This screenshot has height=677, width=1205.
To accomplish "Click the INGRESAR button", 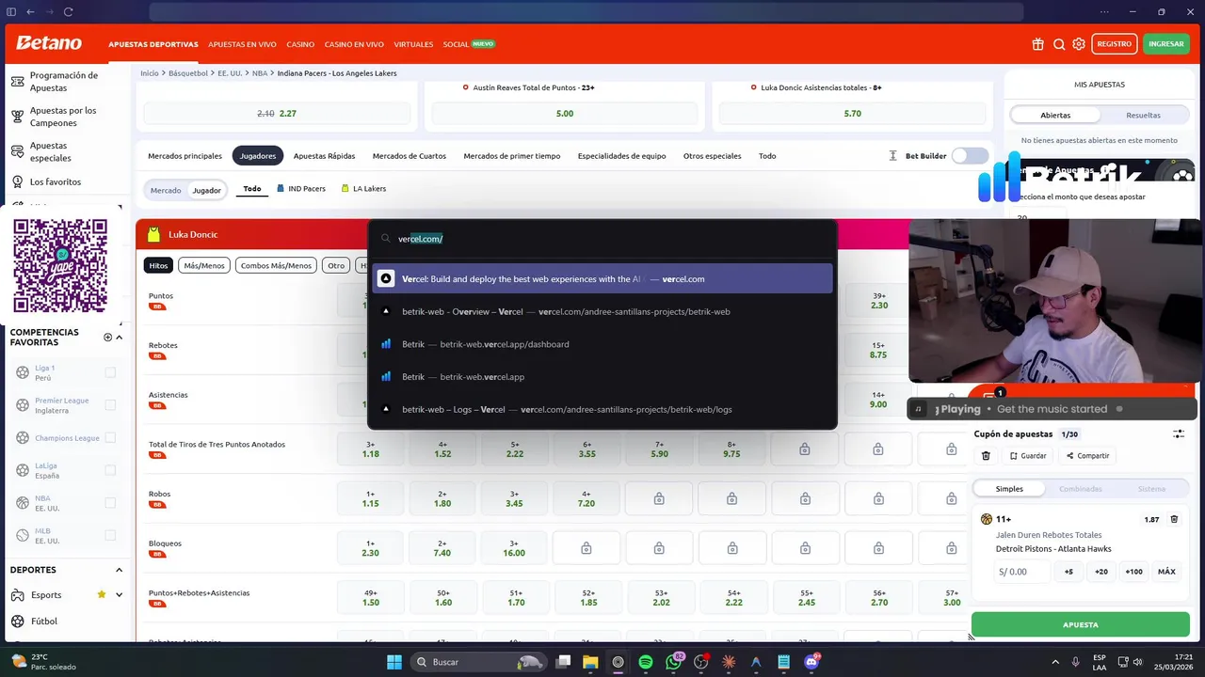I will [1165, 44].
